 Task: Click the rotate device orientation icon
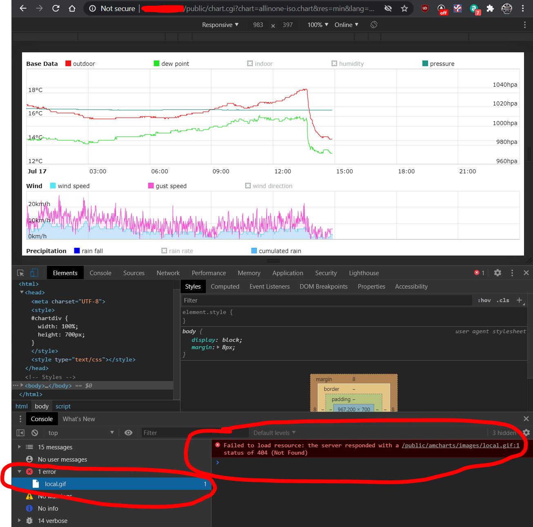click(x=374, y=25)
